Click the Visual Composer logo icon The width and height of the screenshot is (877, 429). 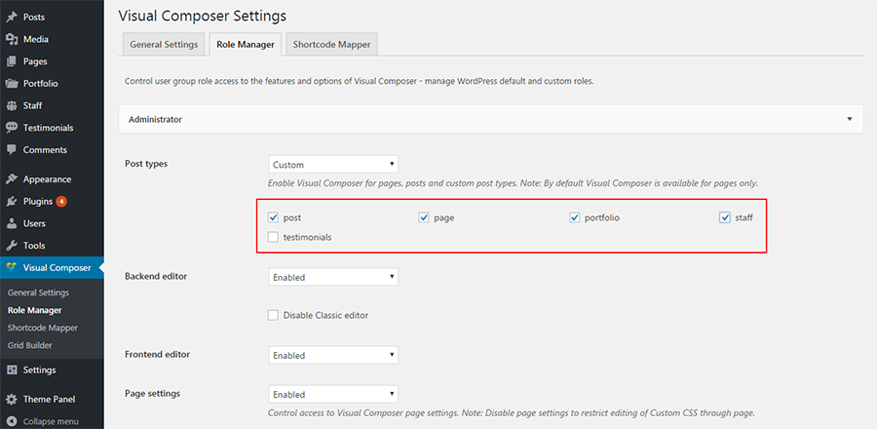pos(11,267)
